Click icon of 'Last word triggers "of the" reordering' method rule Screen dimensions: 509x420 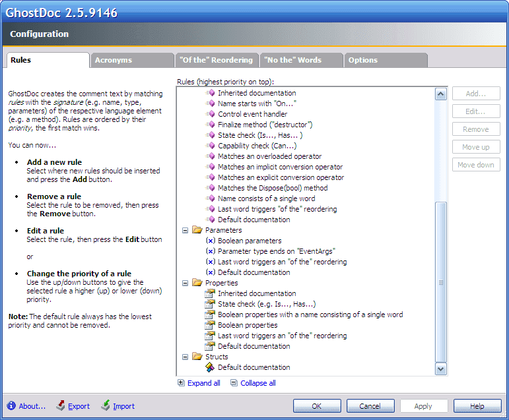(x=211, y=209)
